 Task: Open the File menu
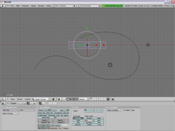click(12, 6)
